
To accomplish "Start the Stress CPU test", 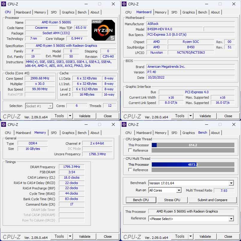I will click(x=172, y=200).
